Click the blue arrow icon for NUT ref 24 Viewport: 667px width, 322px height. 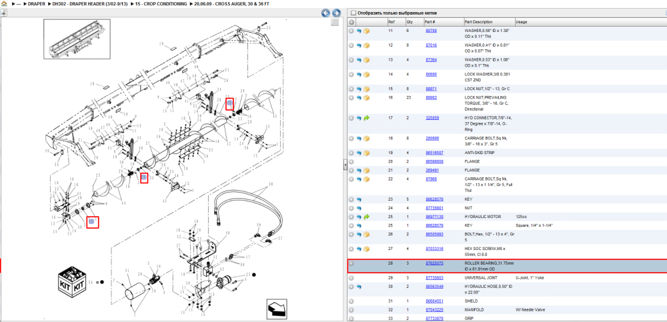point(359,208)
